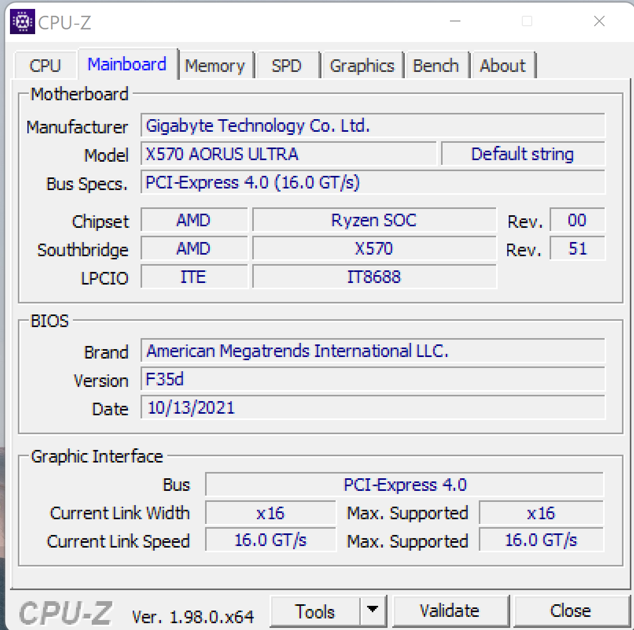634x630 pixels.
Task: Click BIOS brand American Megatrends International LLC.
Action: tap(373, 351)
